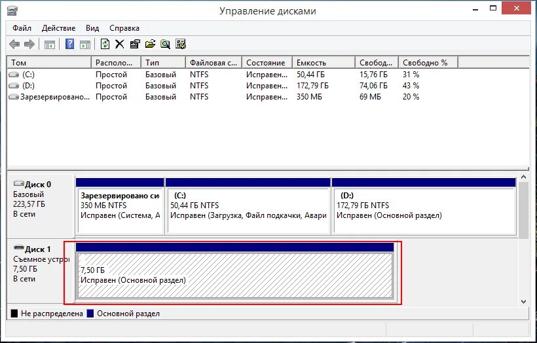
Task: Toggle the action pane toolbar icon
Action: point(85,44)
